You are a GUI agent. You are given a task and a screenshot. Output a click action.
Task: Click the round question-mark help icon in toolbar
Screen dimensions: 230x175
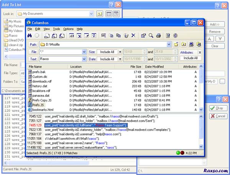tap(175, 35)
